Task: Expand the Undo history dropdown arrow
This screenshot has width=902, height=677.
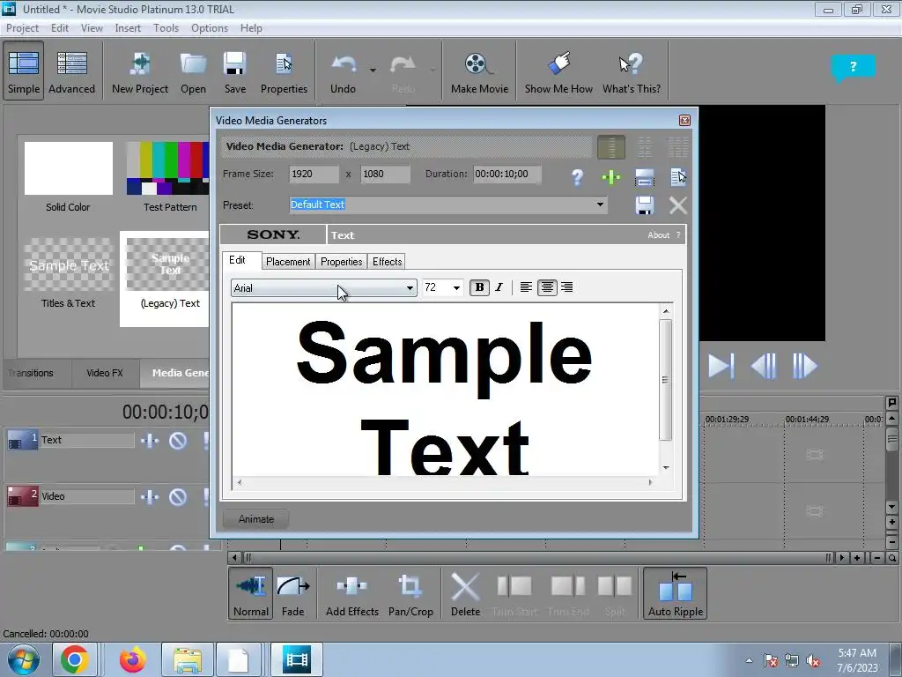Action: point(373,71)
